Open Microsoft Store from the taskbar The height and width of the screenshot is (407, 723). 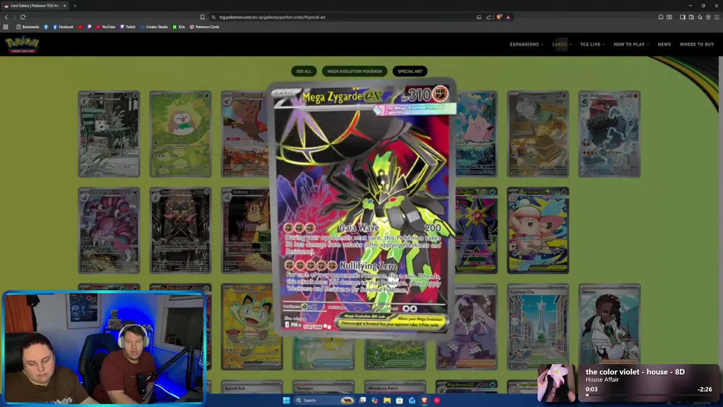pos(399,400)
